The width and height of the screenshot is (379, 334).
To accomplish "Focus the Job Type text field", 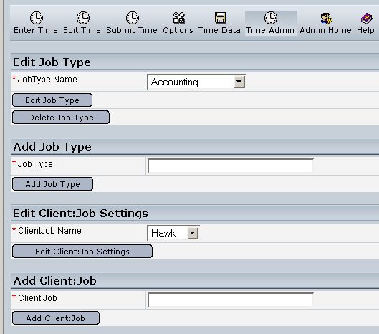I will (x=231, y=166).
